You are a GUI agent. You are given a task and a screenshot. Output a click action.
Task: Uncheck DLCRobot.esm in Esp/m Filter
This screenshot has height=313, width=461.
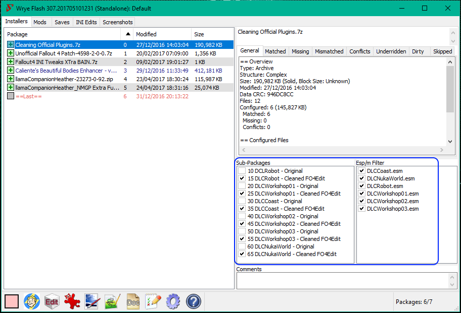pos(361,186)
